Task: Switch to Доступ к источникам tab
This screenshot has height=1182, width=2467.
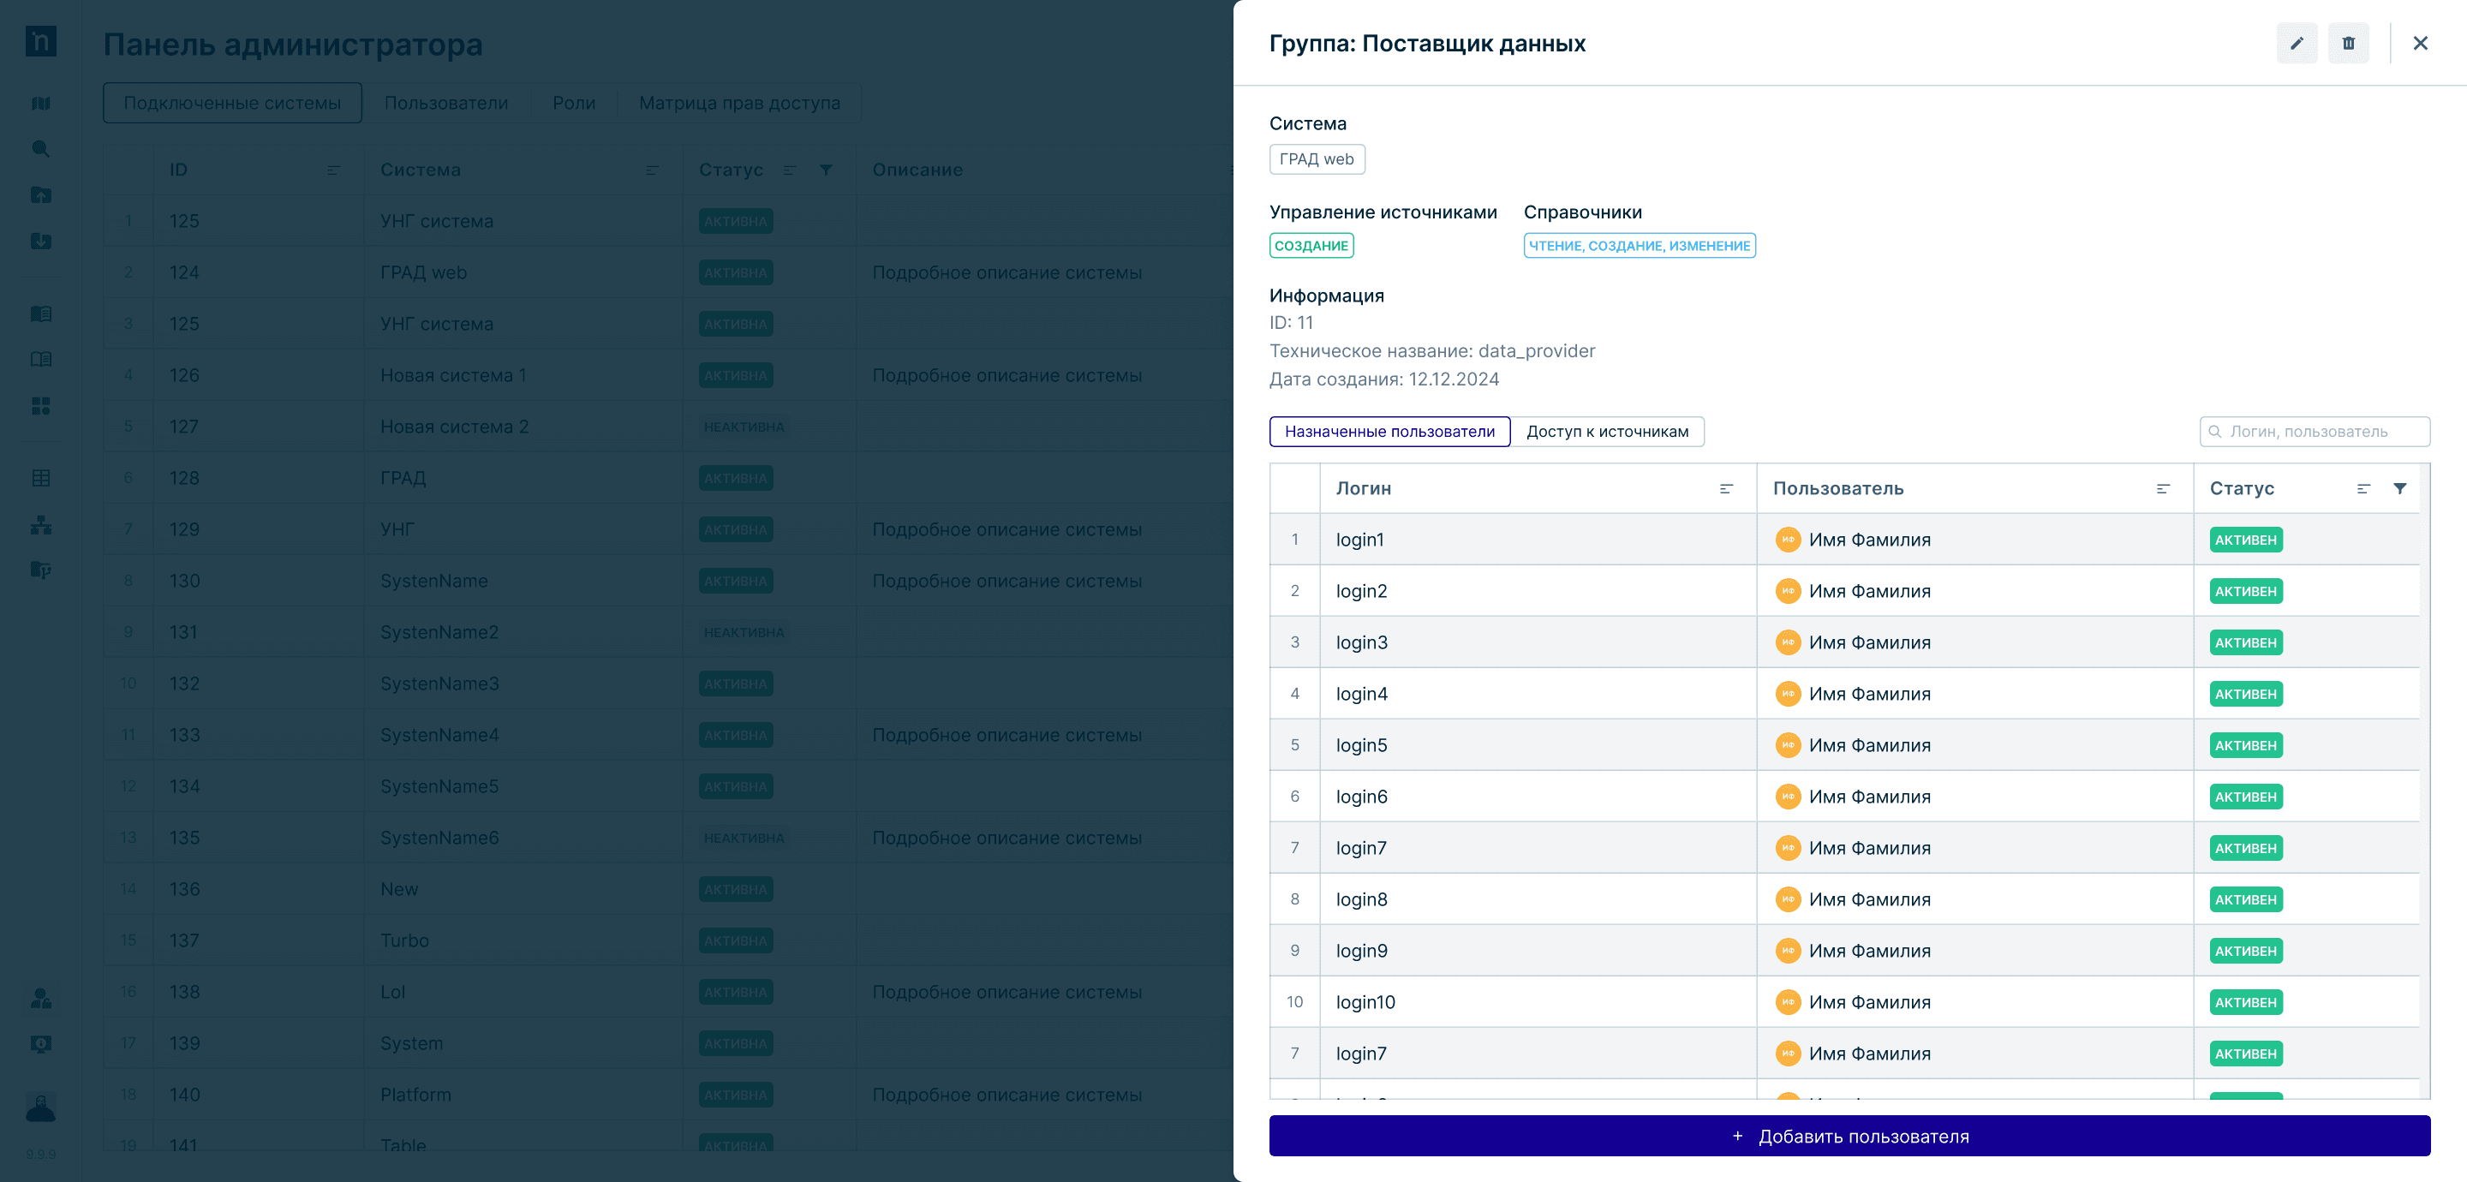Action: point(1606,431)
